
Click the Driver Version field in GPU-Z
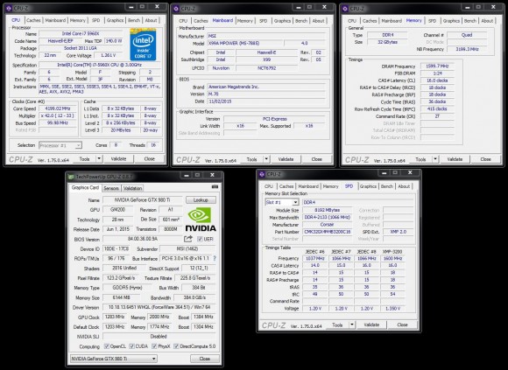159,307
